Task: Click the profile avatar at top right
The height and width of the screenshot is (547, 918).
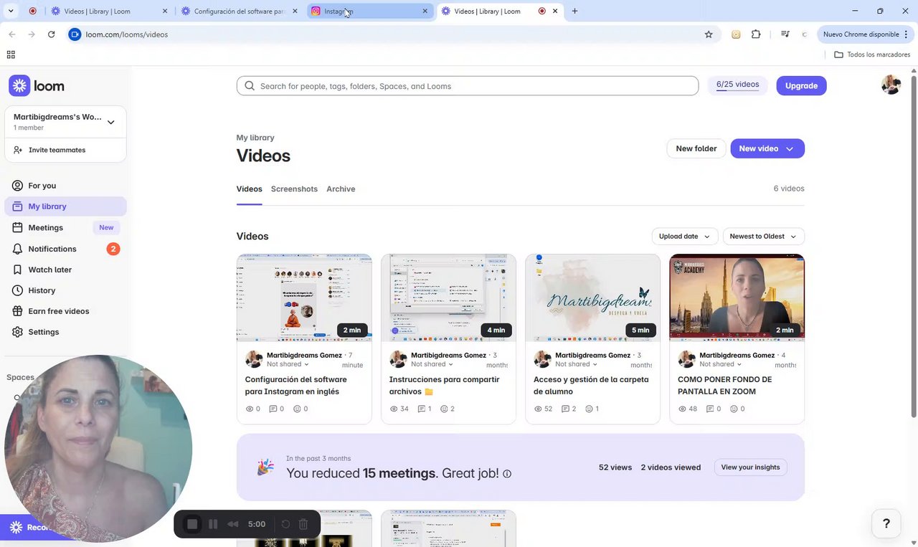Action: click(x=891, y=85)
